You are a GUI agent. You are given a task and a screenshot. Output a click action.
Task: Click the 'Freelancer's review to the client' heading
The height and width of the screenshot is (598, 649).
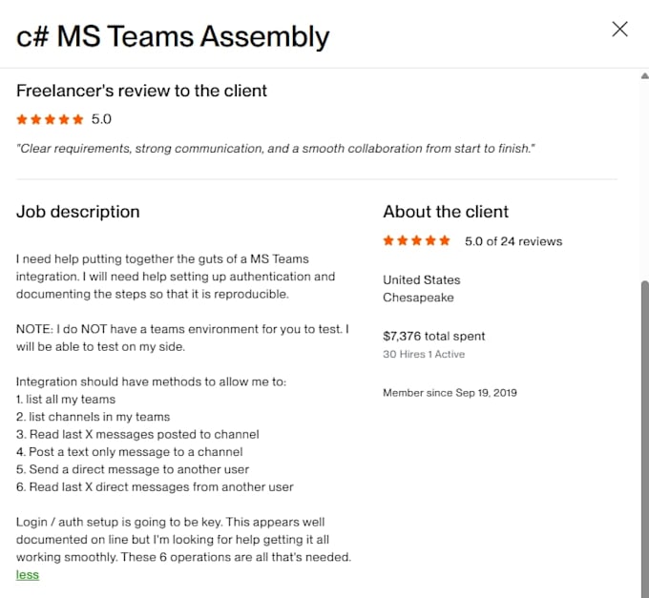pyautogui.click(x=141, y=91)
